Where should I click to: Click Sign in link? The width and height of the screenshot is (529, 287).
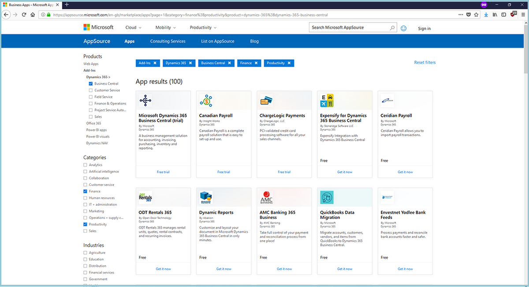(x=424, y=29)
